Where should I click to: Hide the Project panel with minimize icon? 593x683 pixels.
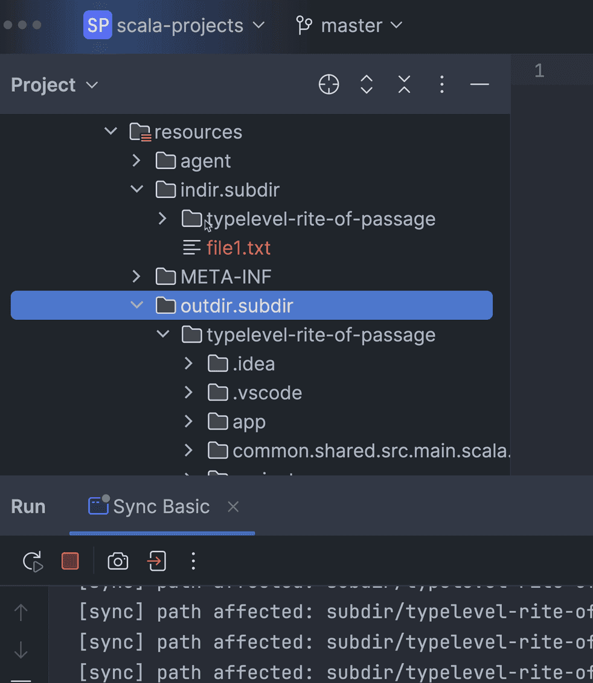tap(479, 85)
